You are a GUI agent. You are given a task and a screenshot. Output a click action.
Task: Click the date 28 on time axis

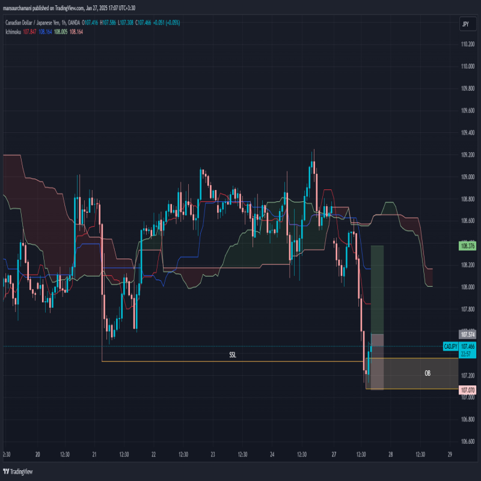[390, 455]
